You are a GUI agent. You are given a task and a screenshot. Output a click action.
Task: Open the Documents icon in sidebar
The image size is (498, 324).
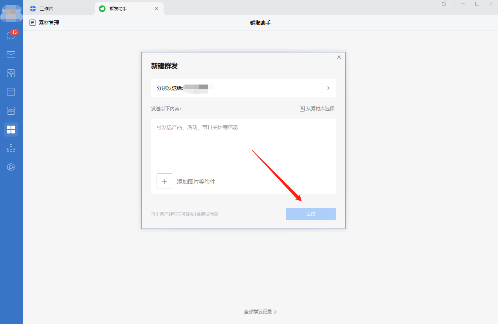coord(11,73)
